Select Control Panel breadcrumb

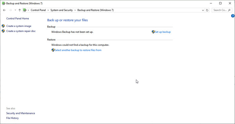tap(38, 10)
